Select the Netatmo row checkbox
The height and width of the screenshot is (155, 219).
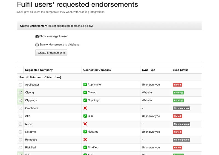[x=20, y=132]
